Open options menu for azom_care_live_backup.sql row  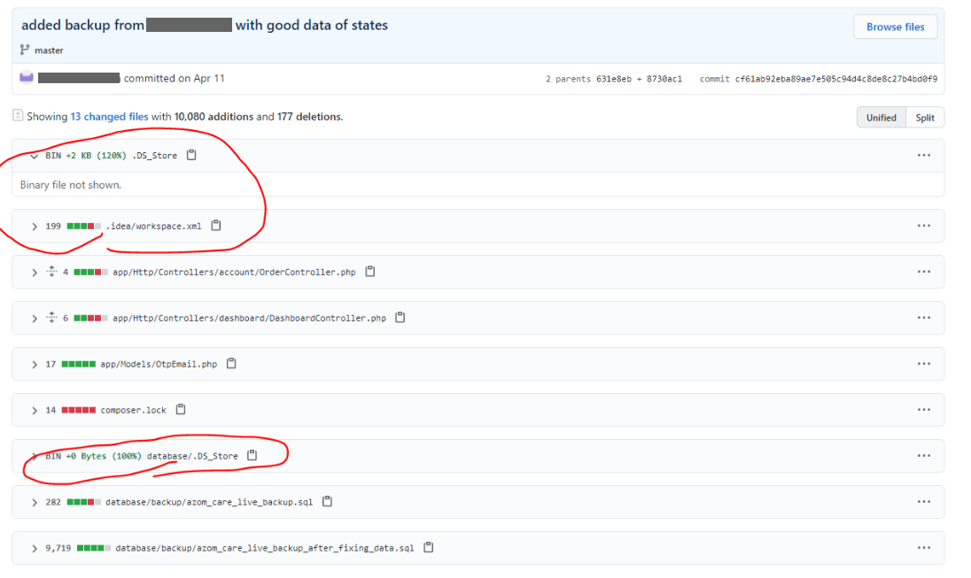pos(923,502)
